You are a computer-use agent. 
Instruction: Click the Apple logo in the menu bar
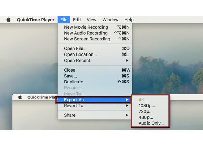pyautogui.click(x=9, y=20)
